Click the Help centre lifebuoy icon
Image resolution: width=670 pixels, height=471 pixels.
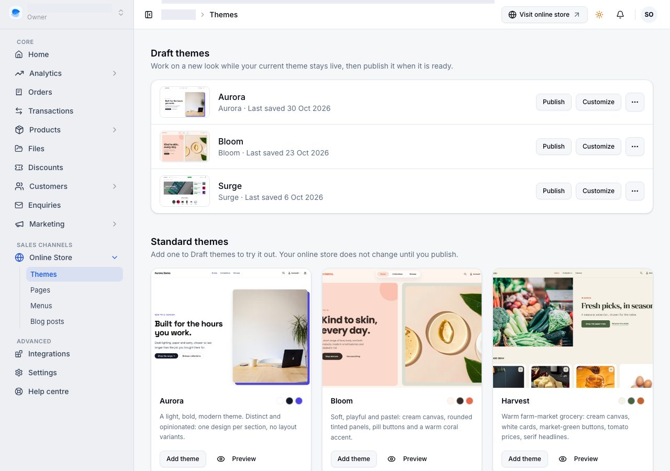19,391
